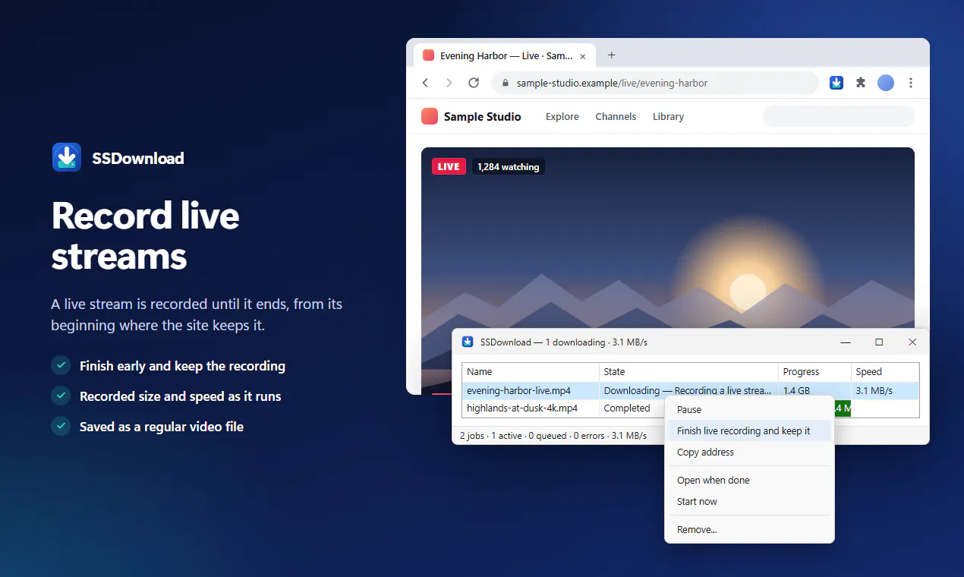Open a new browser tab with plus icon
964x577 pixels.
click(612, 55)
